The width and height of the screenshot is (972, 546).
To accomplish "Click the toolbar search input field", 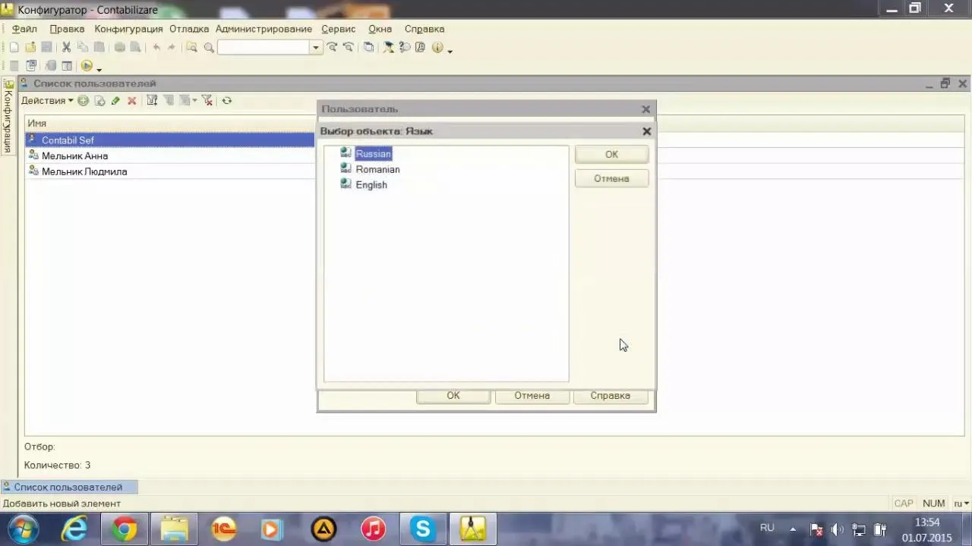I will 264,47.
